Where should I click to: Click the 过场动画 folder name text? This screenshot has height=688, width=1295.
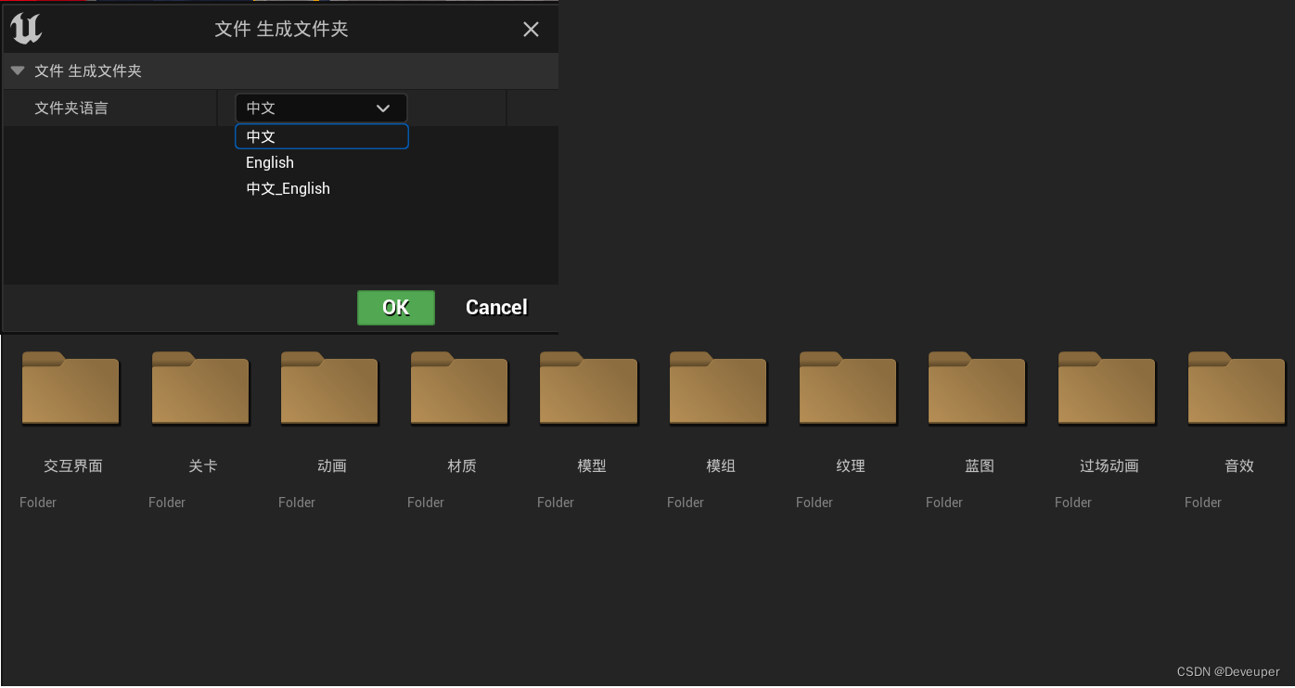[1109, 466]
